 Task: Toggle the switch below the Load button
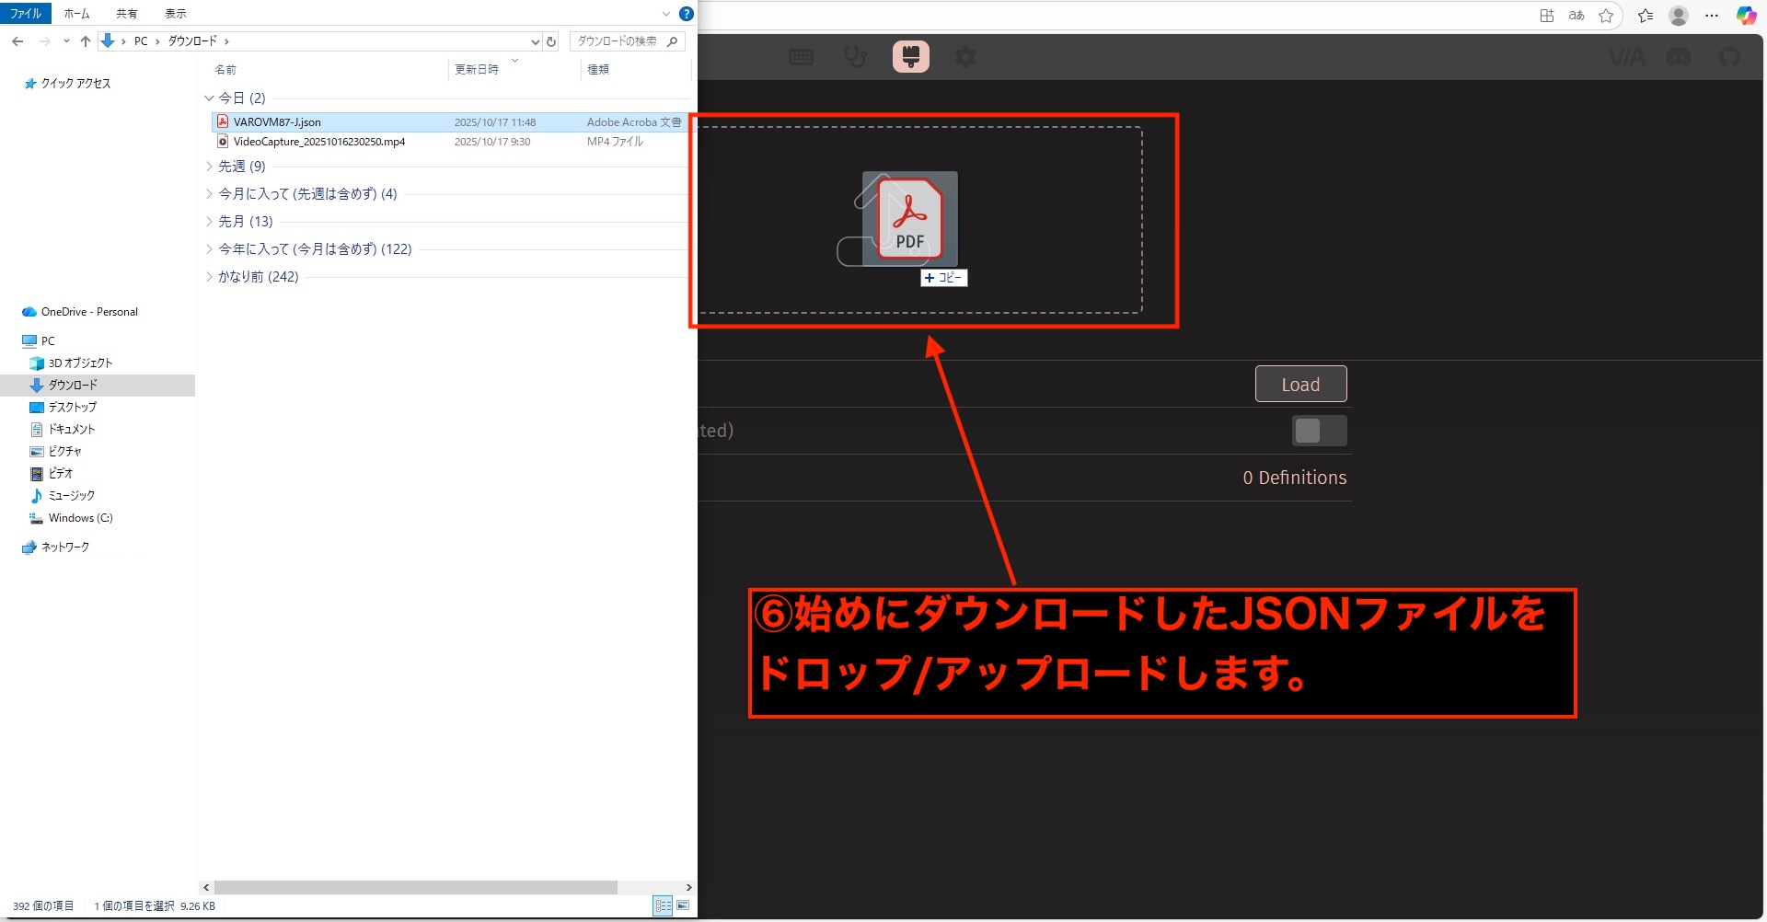click(1319, 431)
